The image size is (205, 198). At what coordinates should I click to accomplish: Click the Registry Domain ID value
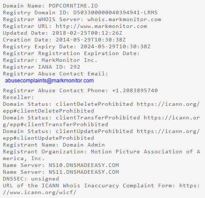[x=115, y=13]
